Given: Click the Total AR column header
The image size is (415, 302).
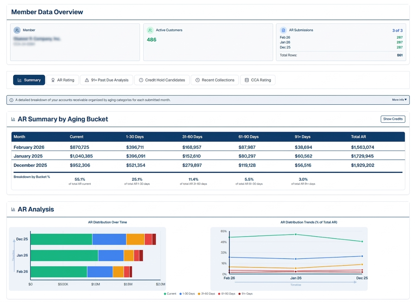Looking at the screenshot, I should (358, 137).
